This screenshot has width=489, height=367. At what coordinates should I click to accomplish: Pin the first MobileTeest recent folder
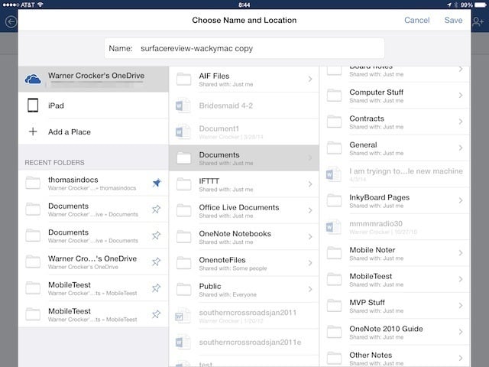(x=157, y=287)
